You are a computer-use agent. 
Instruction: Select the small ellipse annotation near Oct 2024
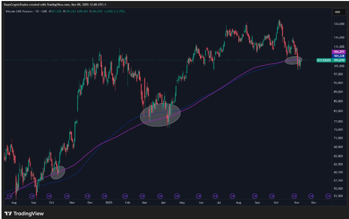58,173
